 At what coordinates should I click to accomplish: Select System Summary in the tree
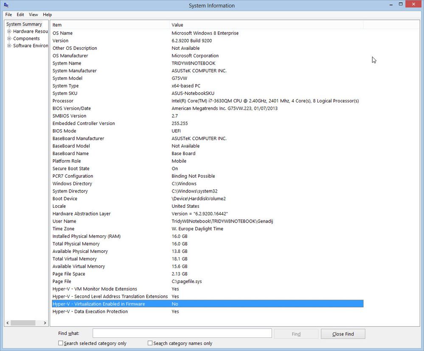24,24
